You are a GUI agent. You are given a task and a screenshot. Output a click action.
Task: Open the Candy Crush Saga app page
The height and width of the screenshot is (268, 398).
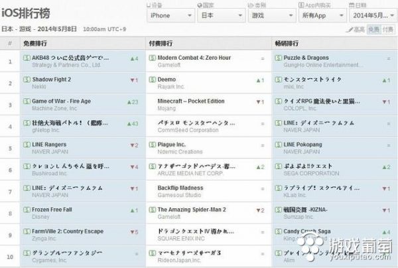[307, 232]
